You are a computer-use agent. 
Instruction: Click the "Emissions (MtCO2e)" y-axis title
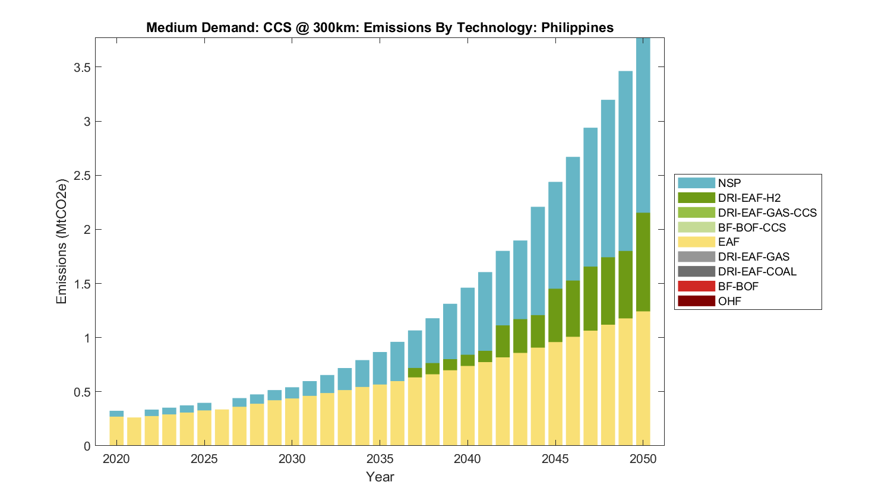point(62,242)
